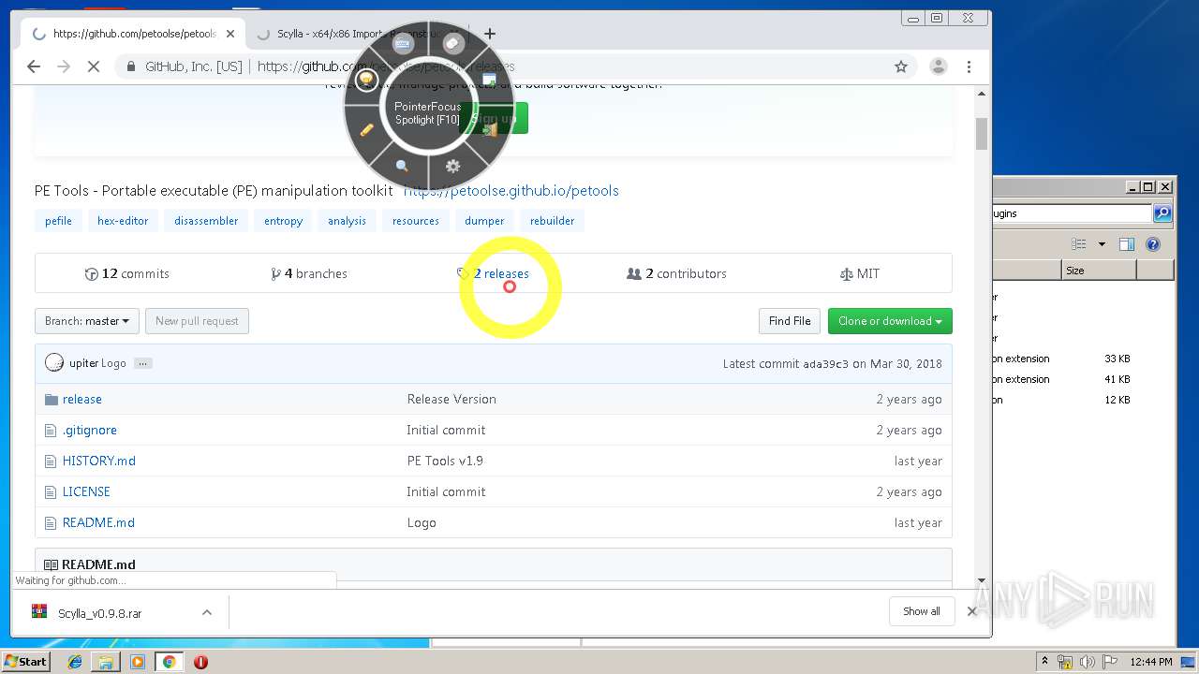This screenshot has width=1199, height=674.
Task: Change view in the Explorer window
Action: pos(1079,244)
